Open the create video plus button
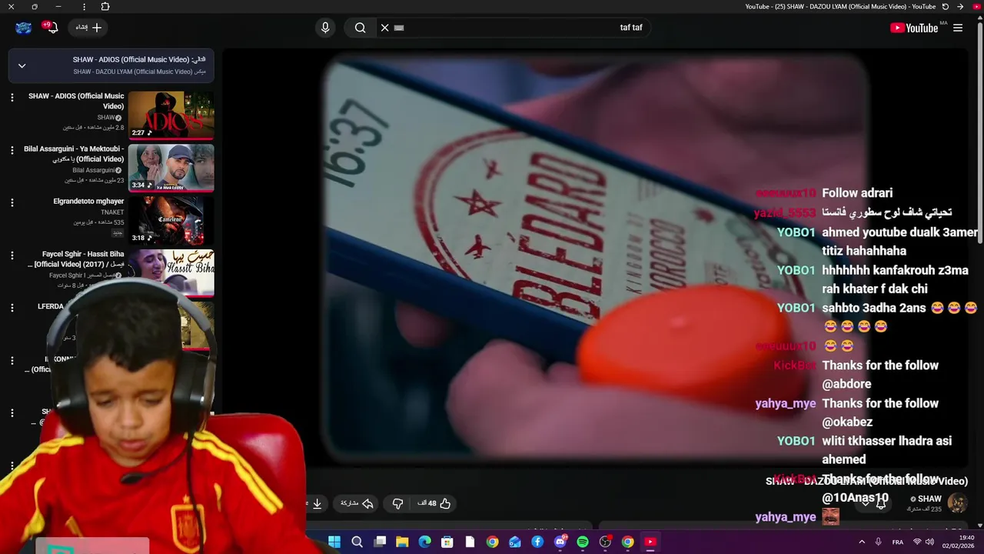Image resolution: width=984 pixels, height=554 pixels. [x=89, y=28]
